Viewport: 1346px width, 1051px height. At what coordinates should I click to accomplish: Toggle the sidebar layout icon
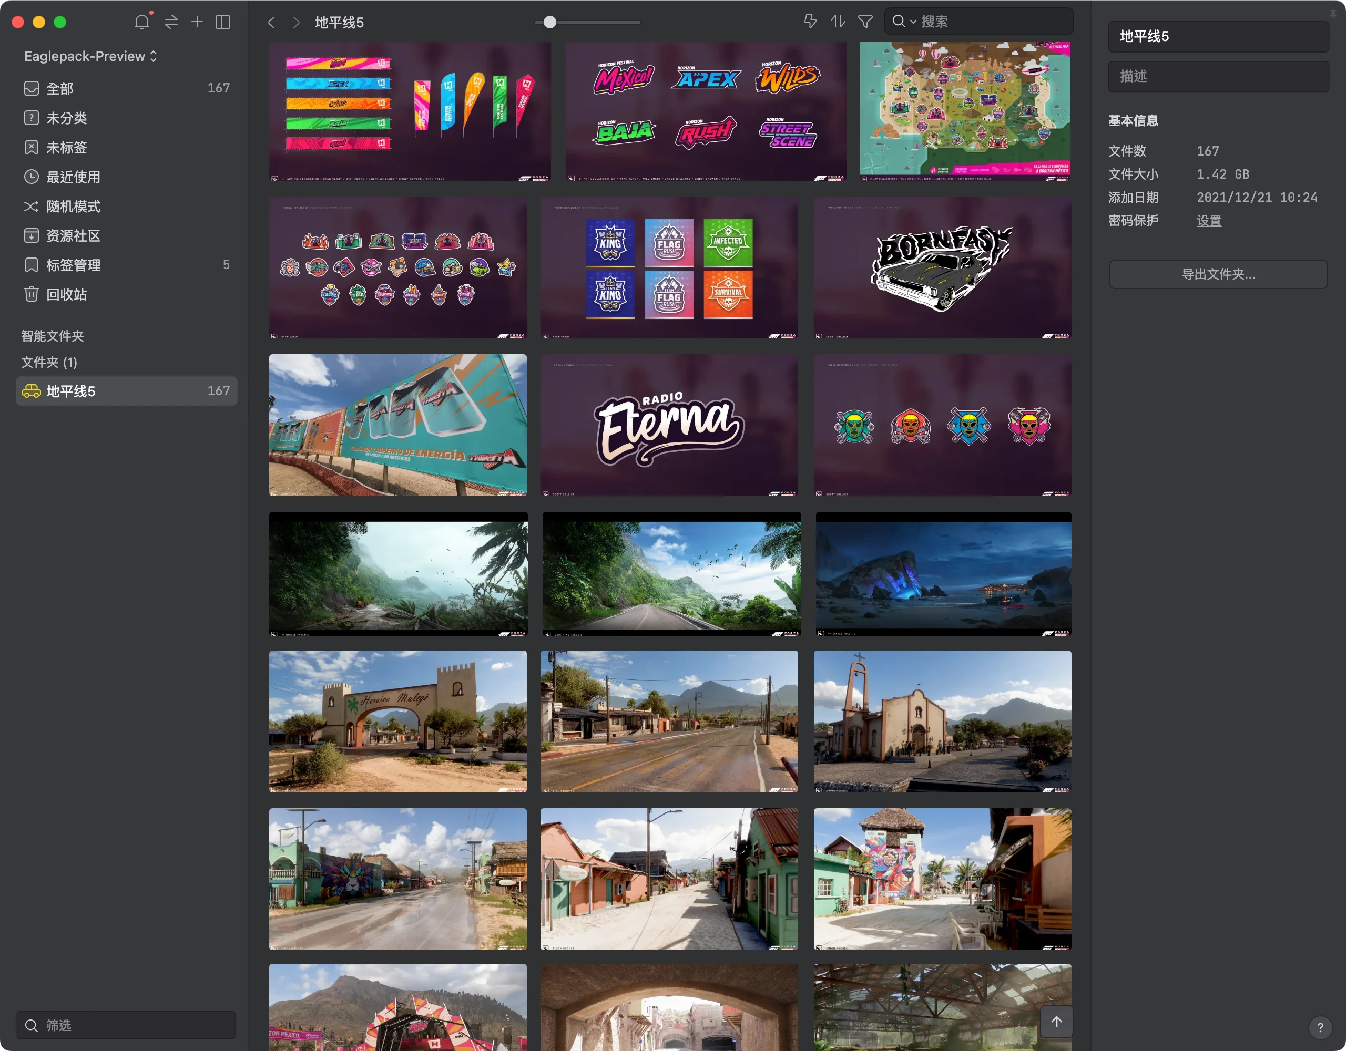click(223, 22)
